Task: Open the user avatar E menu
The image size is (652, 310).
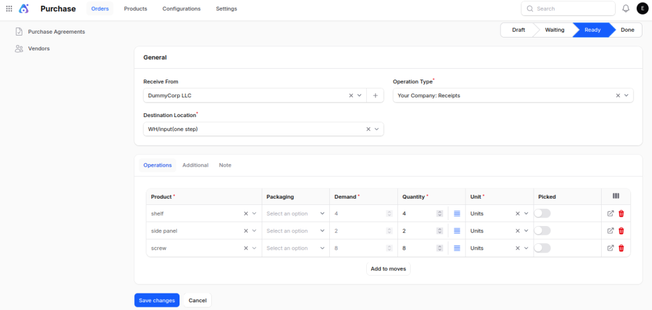Action: click(642, 8)
